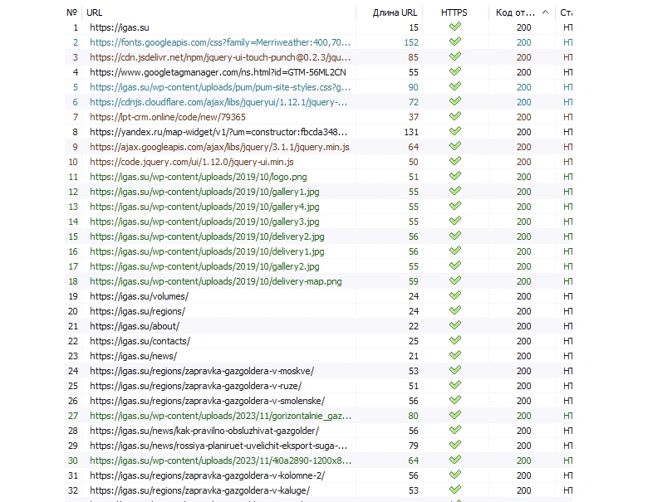Image resolution: width=648 pixels, height=502 pixels.
Task: Select the 4i0a2890-1200x8 upload URL
Action: (221, 461)
